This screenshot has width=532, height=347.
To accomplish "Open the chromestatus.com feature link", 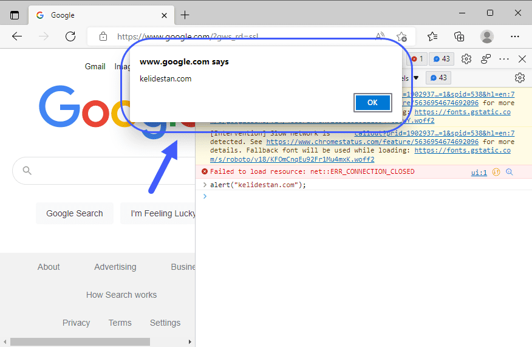I will tap(372, 142).
